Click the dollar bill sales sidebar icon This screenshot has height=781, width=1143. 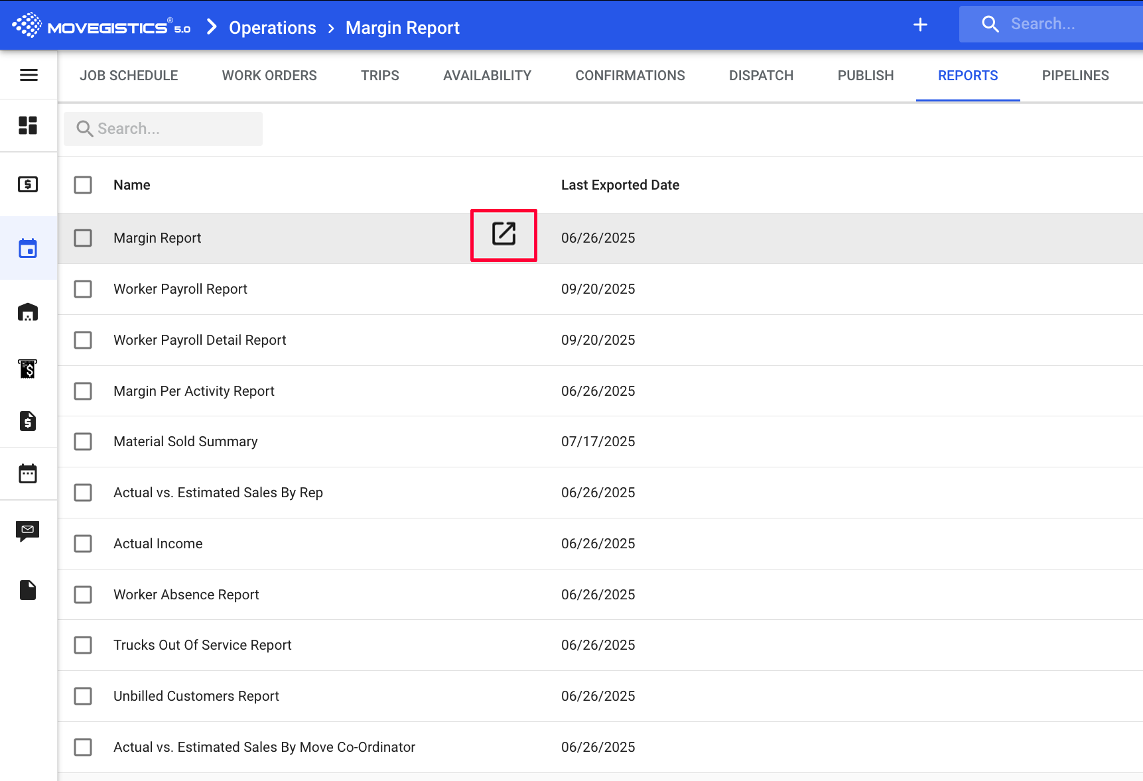28,184
